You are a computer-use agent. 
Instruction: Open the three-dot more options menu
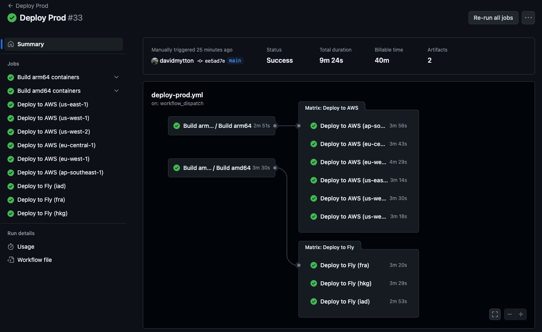pos(528,18)
